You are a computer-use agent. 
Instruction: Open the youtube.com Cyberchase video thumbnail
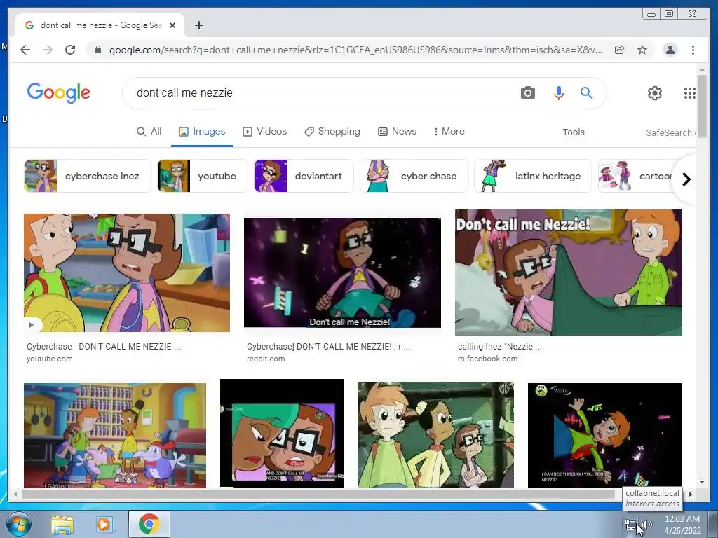[x=127, y=273]
